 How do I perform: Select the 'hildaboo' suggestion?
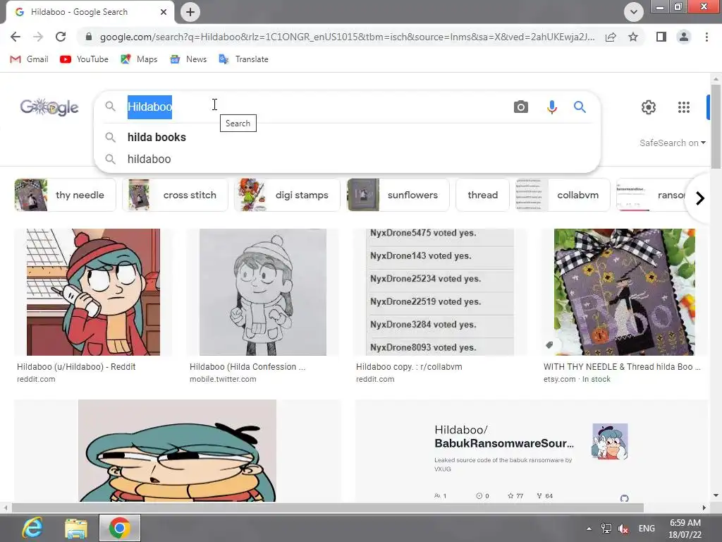(347, 159)
